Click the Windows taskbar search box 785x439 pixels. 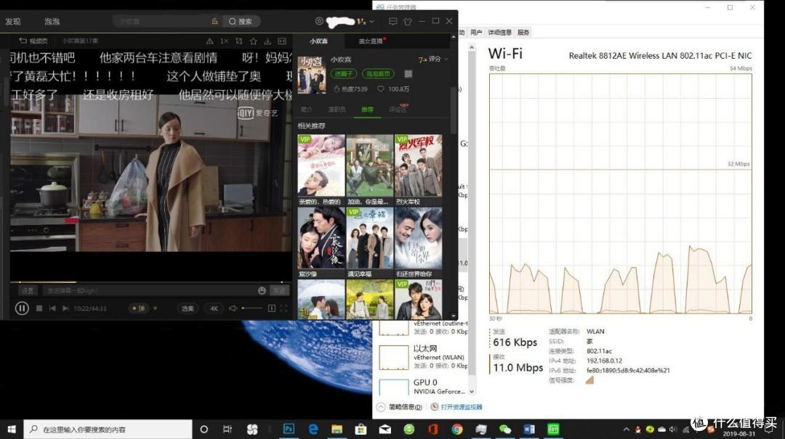tap(108, 429)
